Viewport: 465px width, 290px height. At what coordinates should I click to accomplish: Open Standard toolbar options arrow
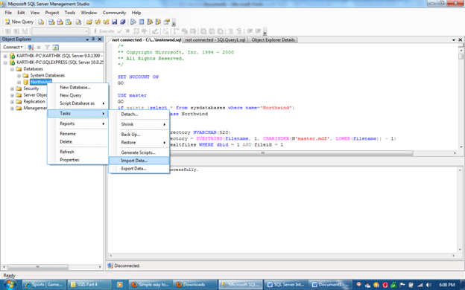coord(174,23)
